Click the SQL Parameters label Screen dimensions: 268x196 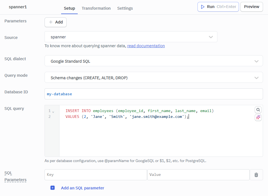(15, 176)
